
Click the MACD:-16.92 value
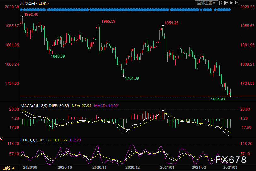coord(106,106)
